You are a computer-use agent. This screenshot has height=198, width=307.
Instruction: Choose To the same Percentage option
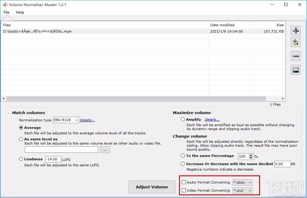pos(183,155)
